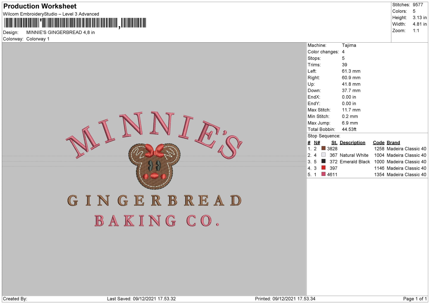
Task: Click the Machine value Tajima
Action: coord(349,45)
